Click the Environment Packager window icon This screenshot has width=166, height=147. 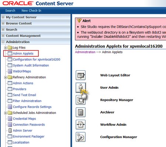[x=10, y=136]
